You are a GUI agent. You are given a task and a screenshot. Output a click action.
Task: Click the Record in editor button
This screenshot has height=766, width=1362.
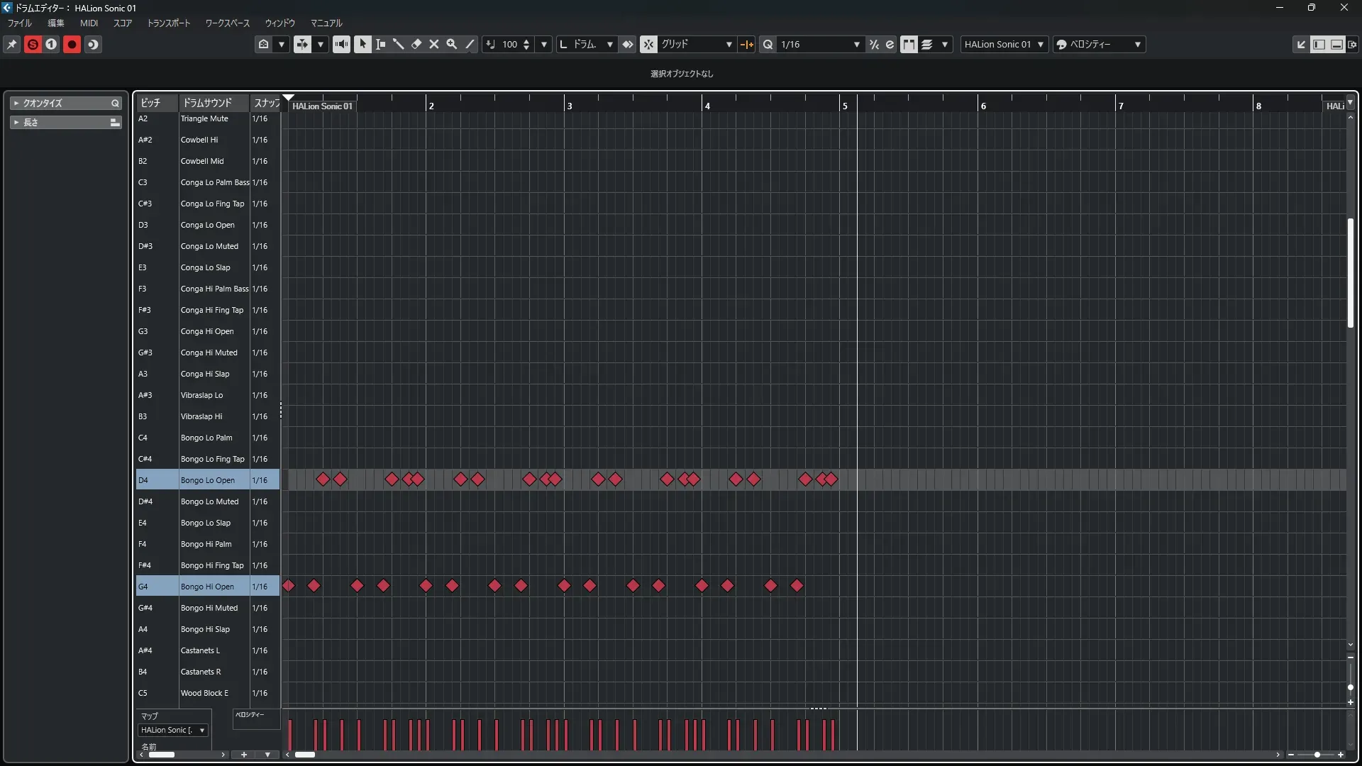(x=72, y=44)
